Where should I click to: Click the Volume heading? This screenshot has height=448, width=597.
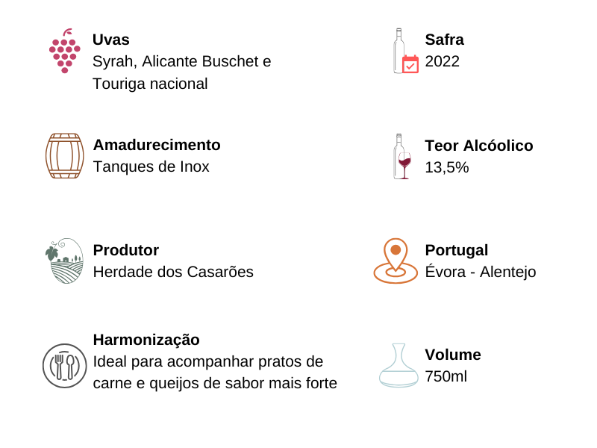[x=453, y=355]
